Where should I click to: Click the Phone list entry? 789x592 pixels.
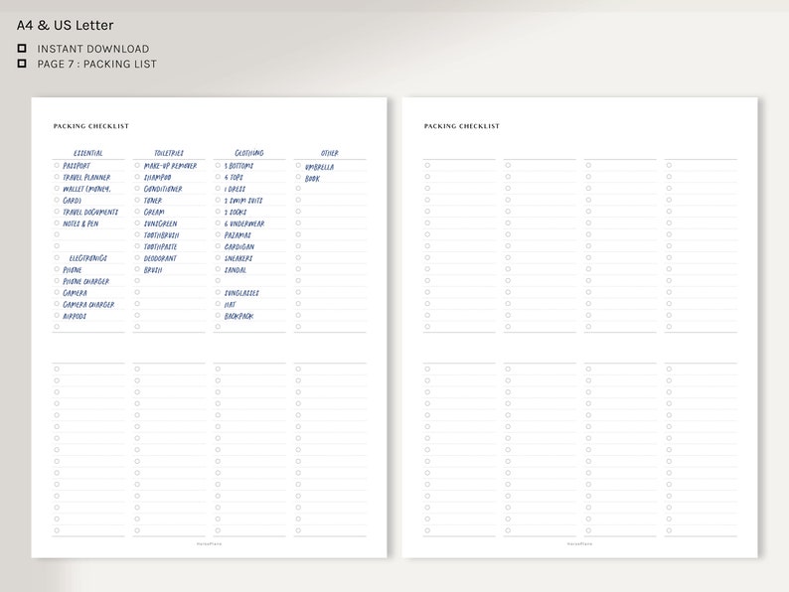(x=72, y=269)
